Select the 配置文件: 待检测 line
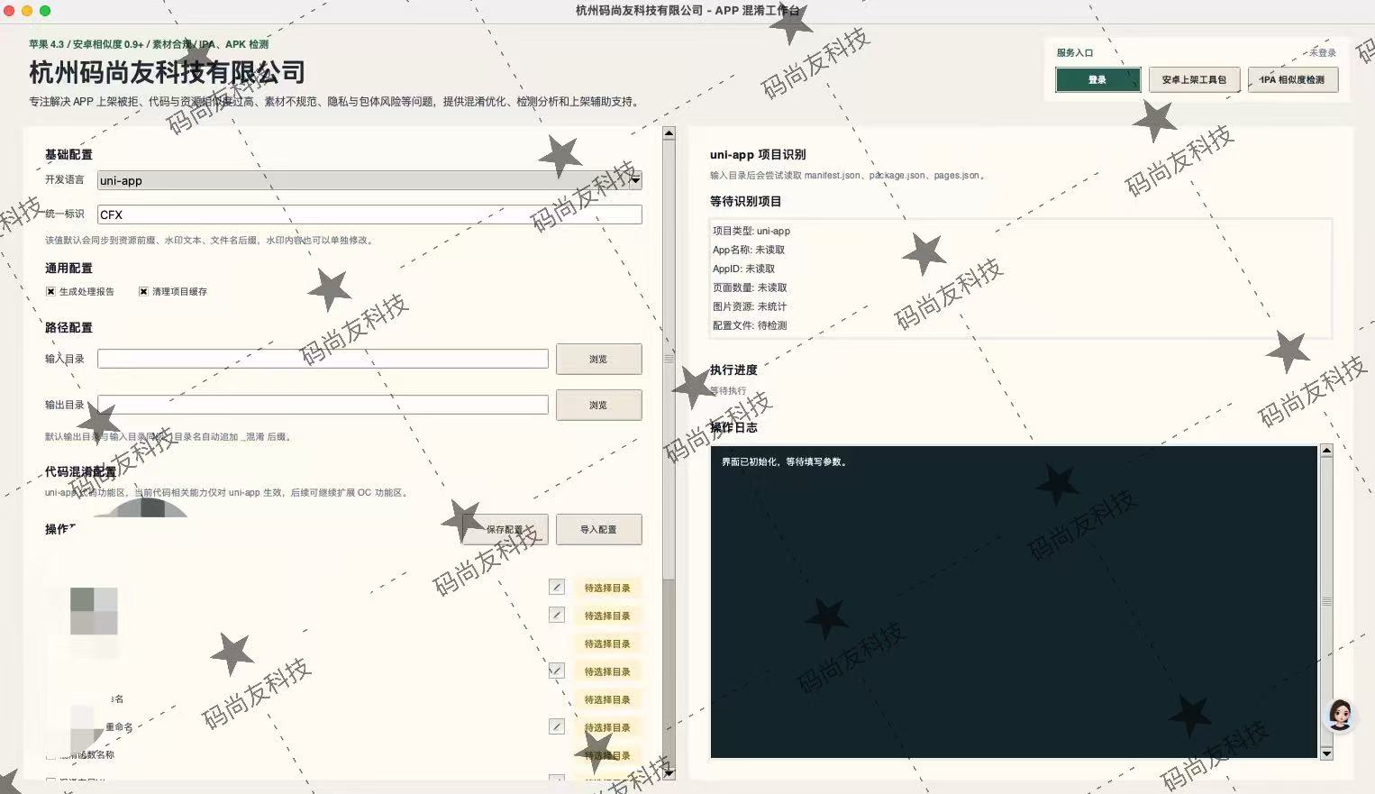The image size is (1375, 794). point(750,325)
